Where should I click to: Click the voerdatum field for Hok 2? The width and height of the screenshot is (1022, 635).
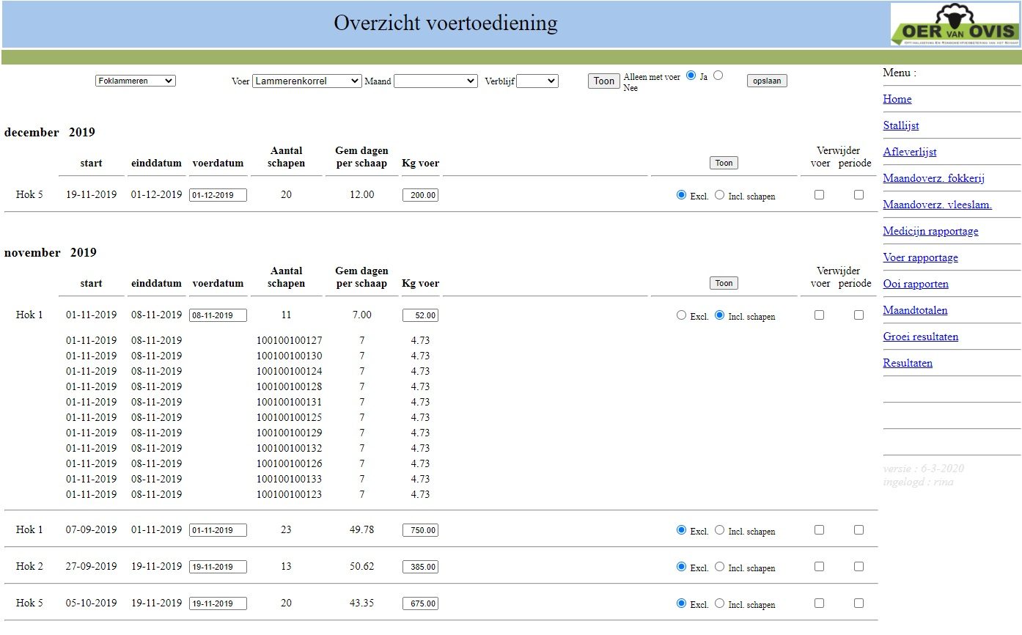click(218, 567)
